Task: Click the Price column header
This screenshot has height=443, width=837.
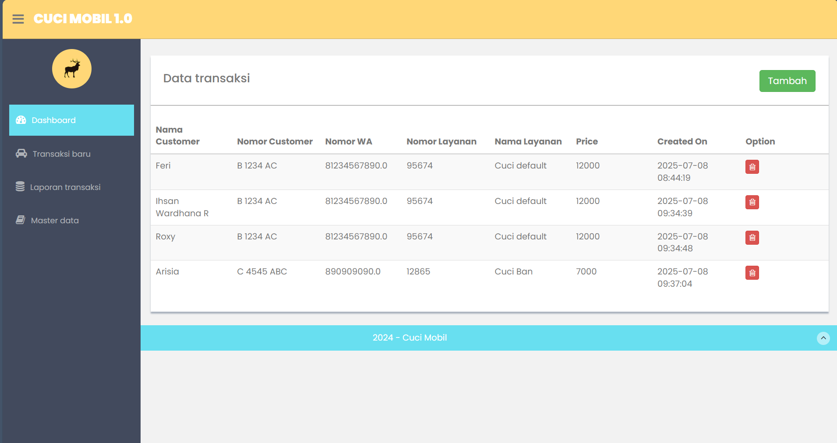Action: pyautogui.click(x=587, y=141)
